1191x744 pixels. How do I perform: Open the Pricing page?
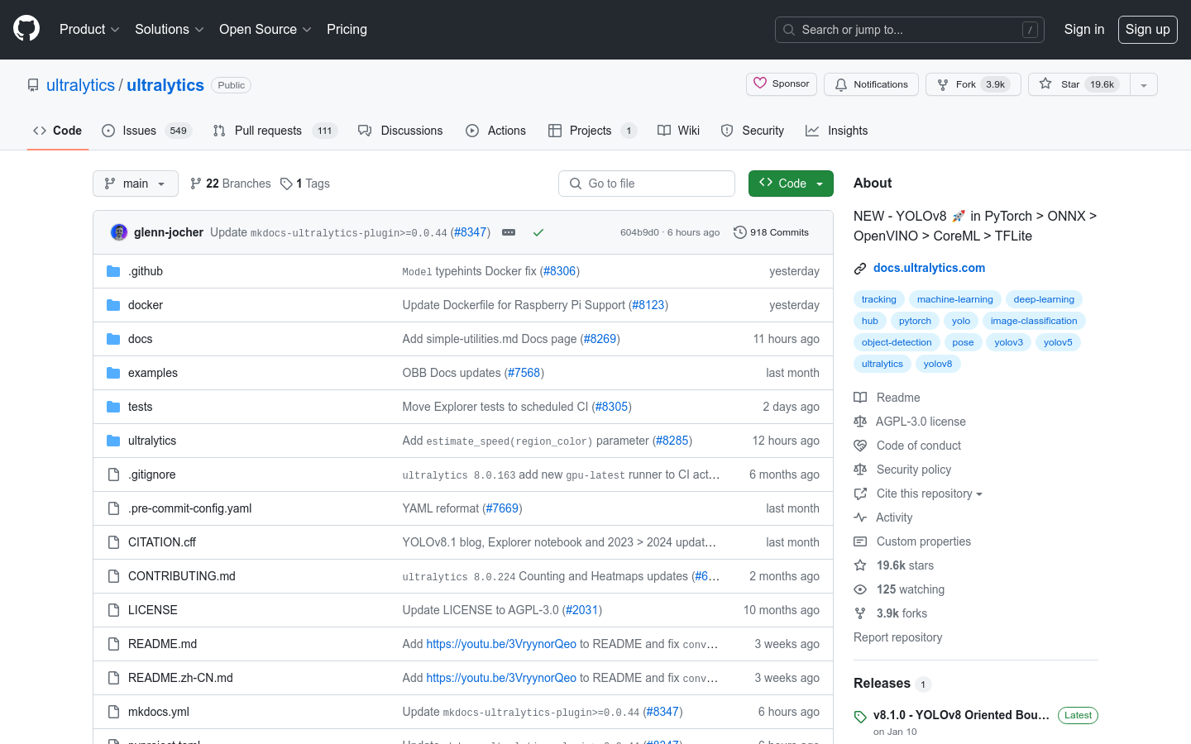tap(347, 29)
